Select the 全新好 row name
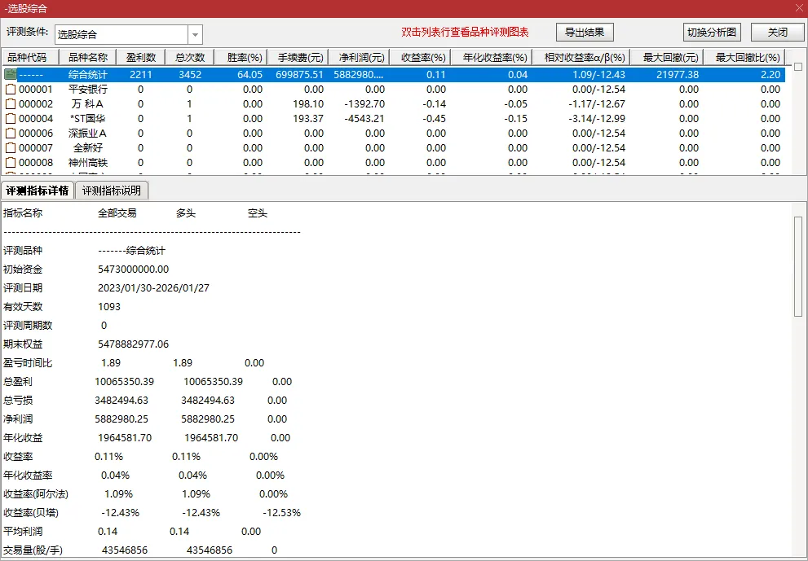 coord(88,147)
